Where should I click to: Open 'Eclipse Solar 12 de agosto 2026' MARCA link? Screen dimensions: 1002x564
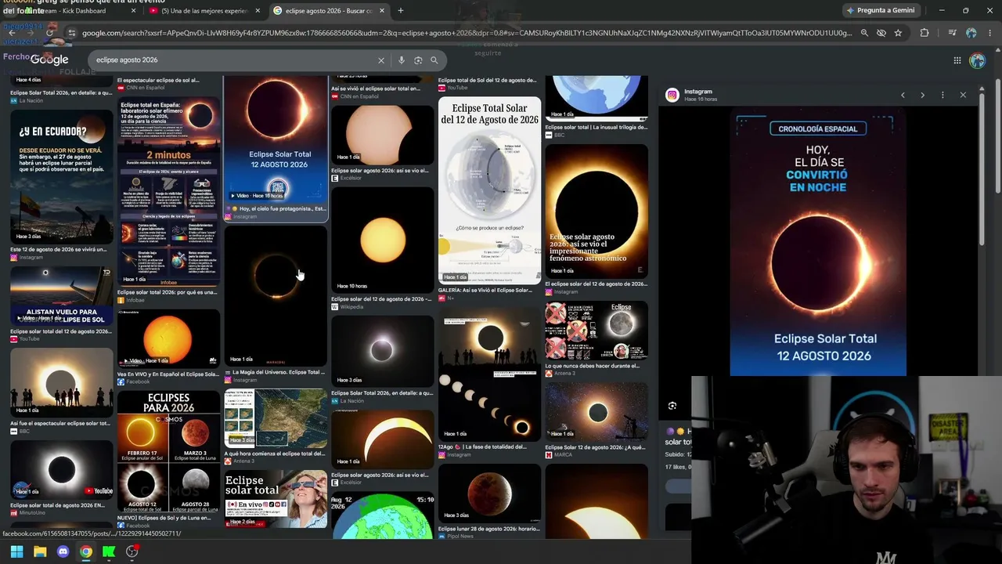595,447
